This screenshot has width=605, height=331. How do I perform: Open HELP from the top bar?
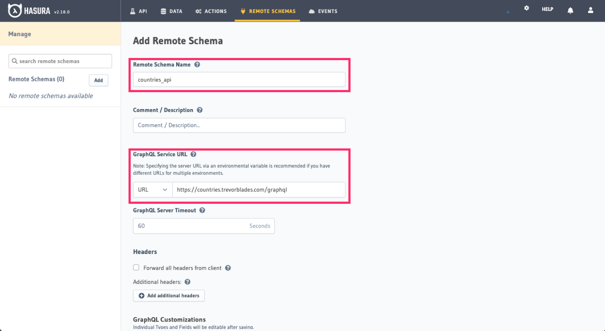pos(547,9)
